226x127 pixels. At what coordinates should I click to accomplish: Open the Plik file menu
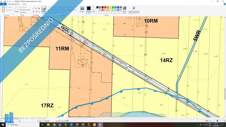pos(3,4)
